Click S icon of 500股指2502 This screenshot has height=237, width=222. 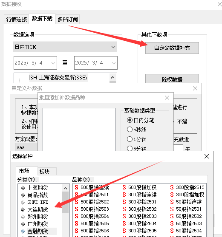point(76,202)
